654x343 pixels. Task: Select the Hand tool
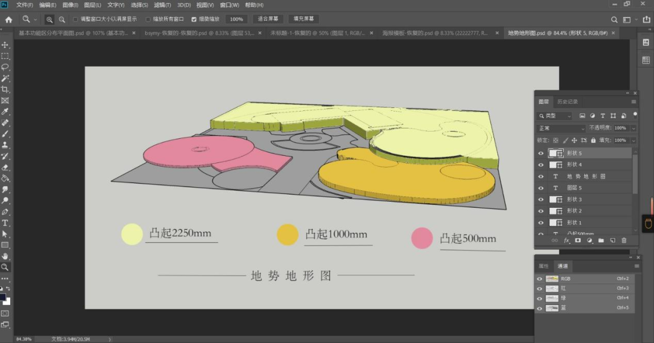[5, 256]
